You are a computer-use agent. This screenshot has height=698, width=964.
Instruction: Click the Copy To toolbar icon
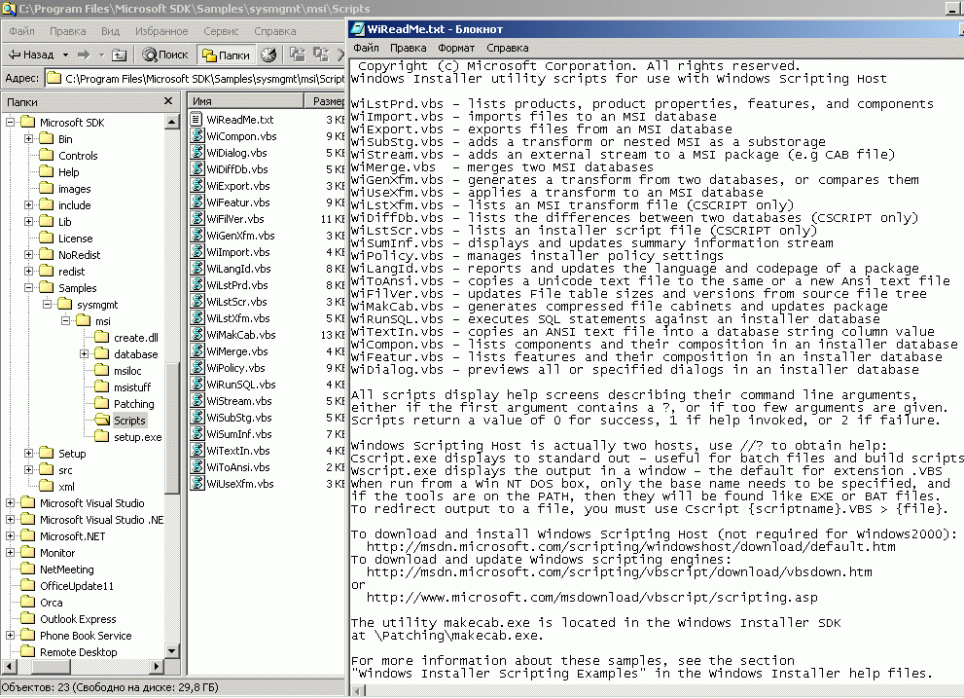coord(321,55)
